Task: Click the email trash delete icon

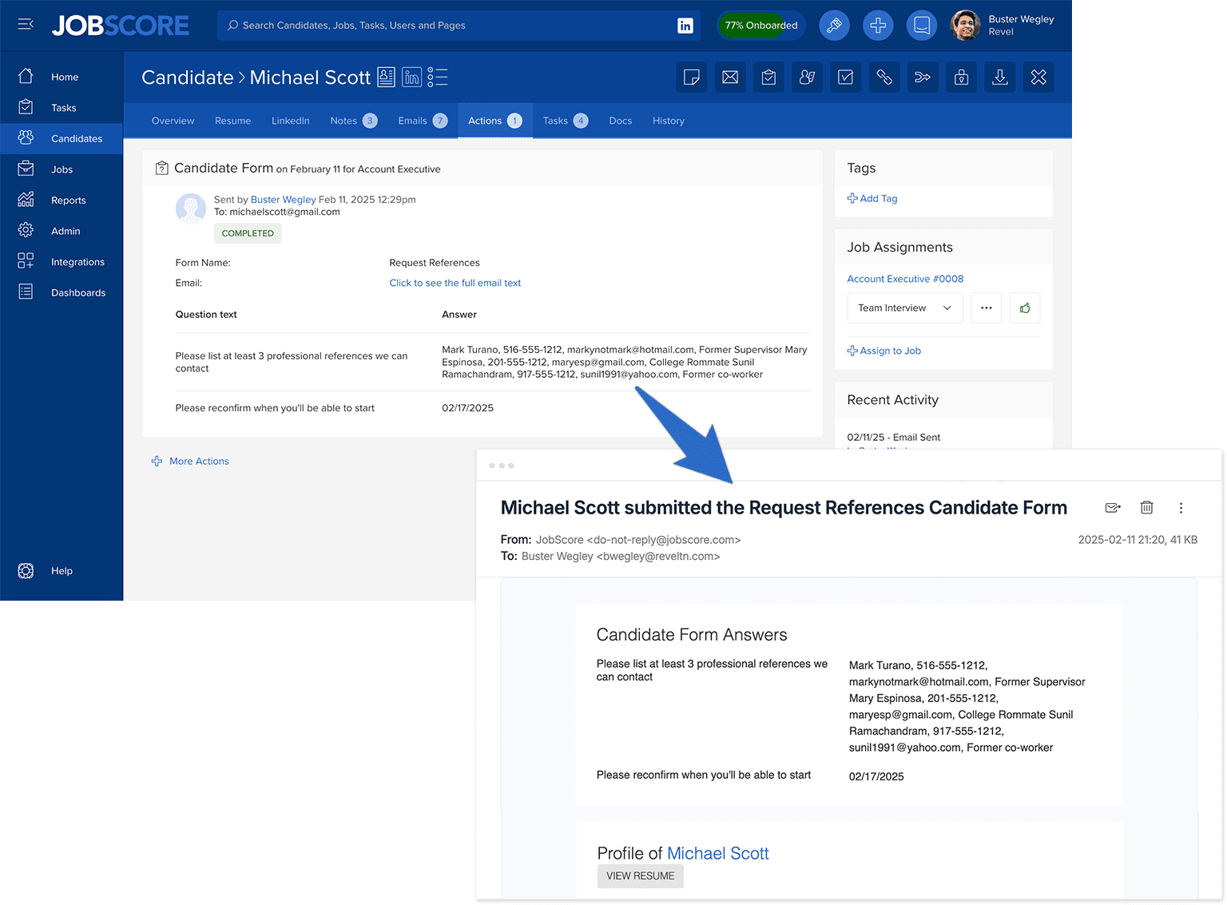Action: 1146,507
